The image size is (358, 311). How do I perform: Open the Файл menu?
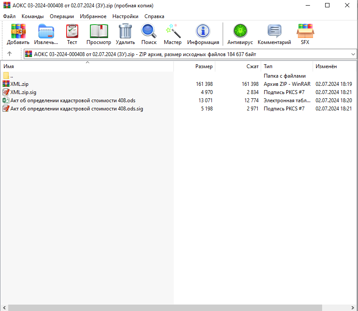pyautogui.click(x=9, y=16)
